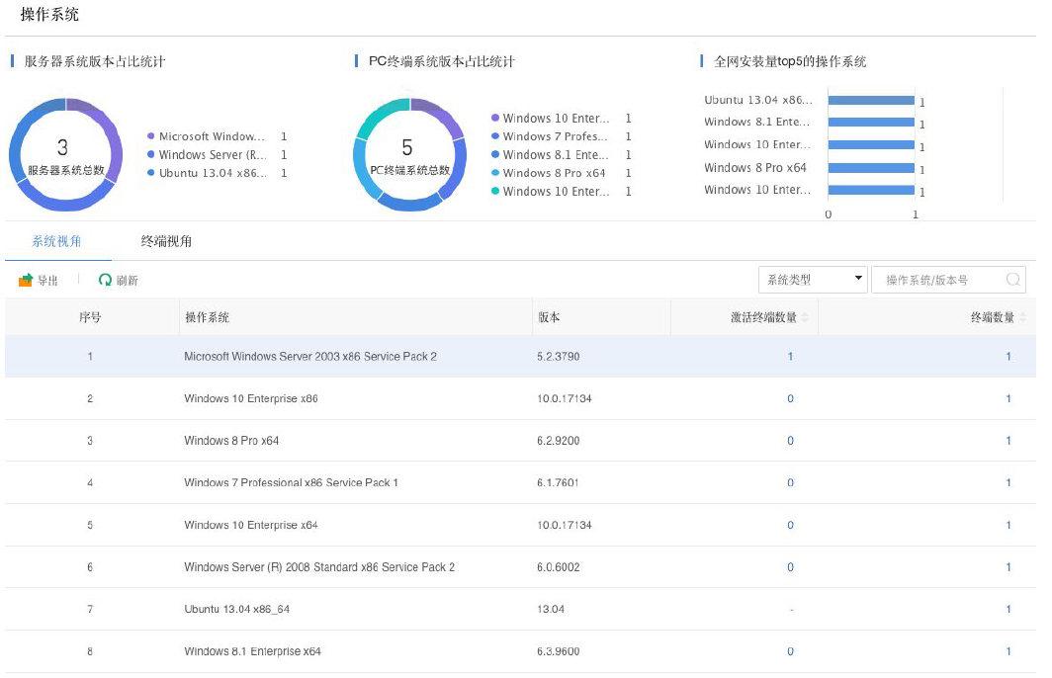
Task: Click the Windows 8.1 Ente... bar in top5 chart
Action: pos(871,122)
